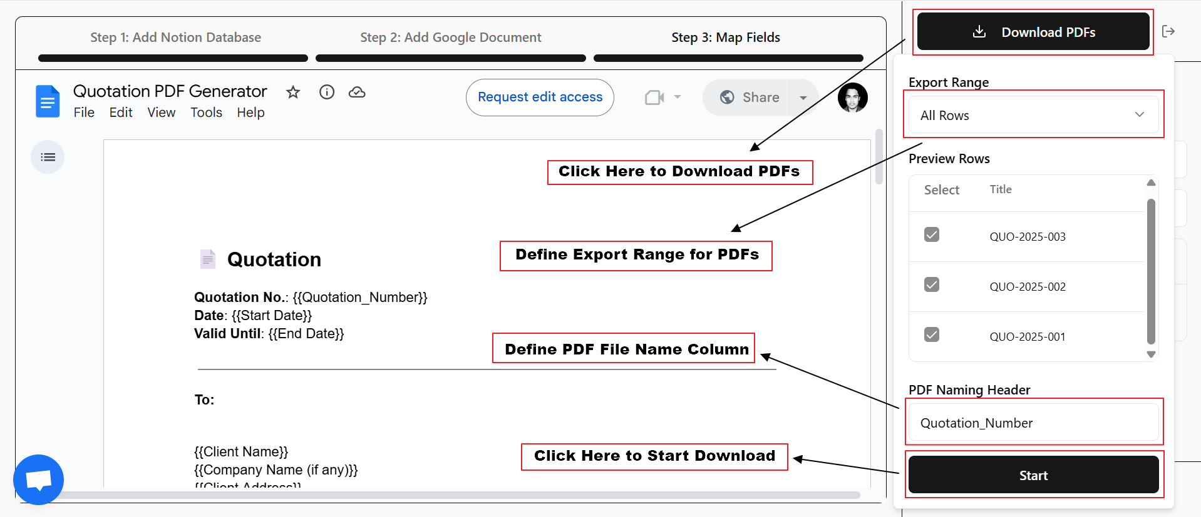Open the document info circle icon
This screenshot has height=517, width=1201.
pyautogui.click(x=327, y=93)
